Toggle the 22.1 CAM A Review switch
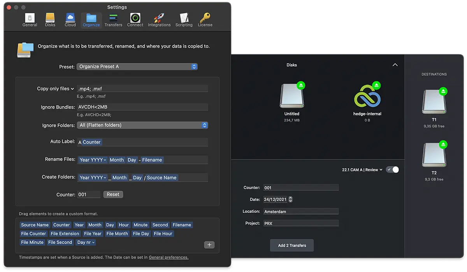The height and width of the screenshot is (272, 467). (x=392, y=170)
